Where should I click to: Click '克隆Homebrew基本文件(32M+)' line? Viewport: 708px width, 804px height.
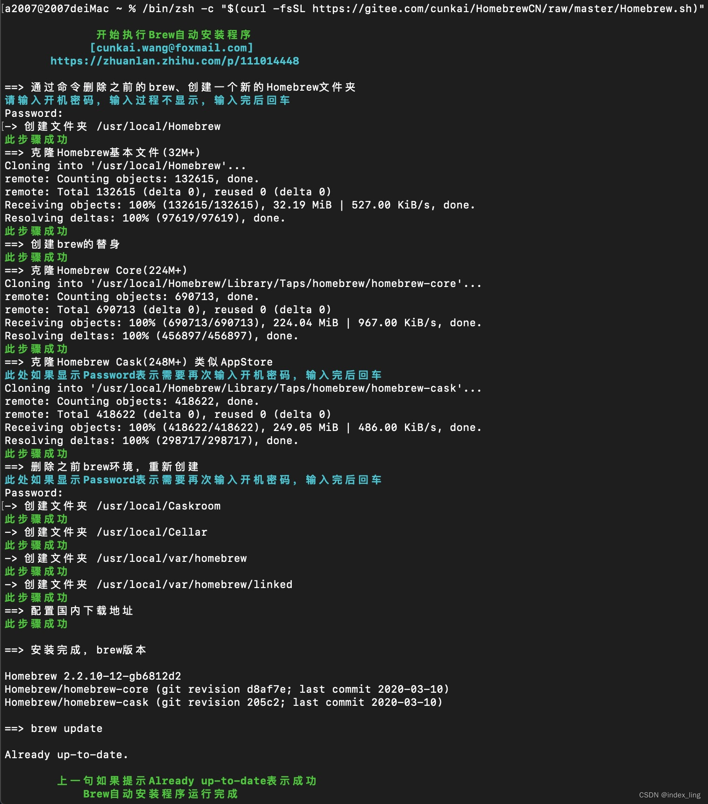coord(102,152)
